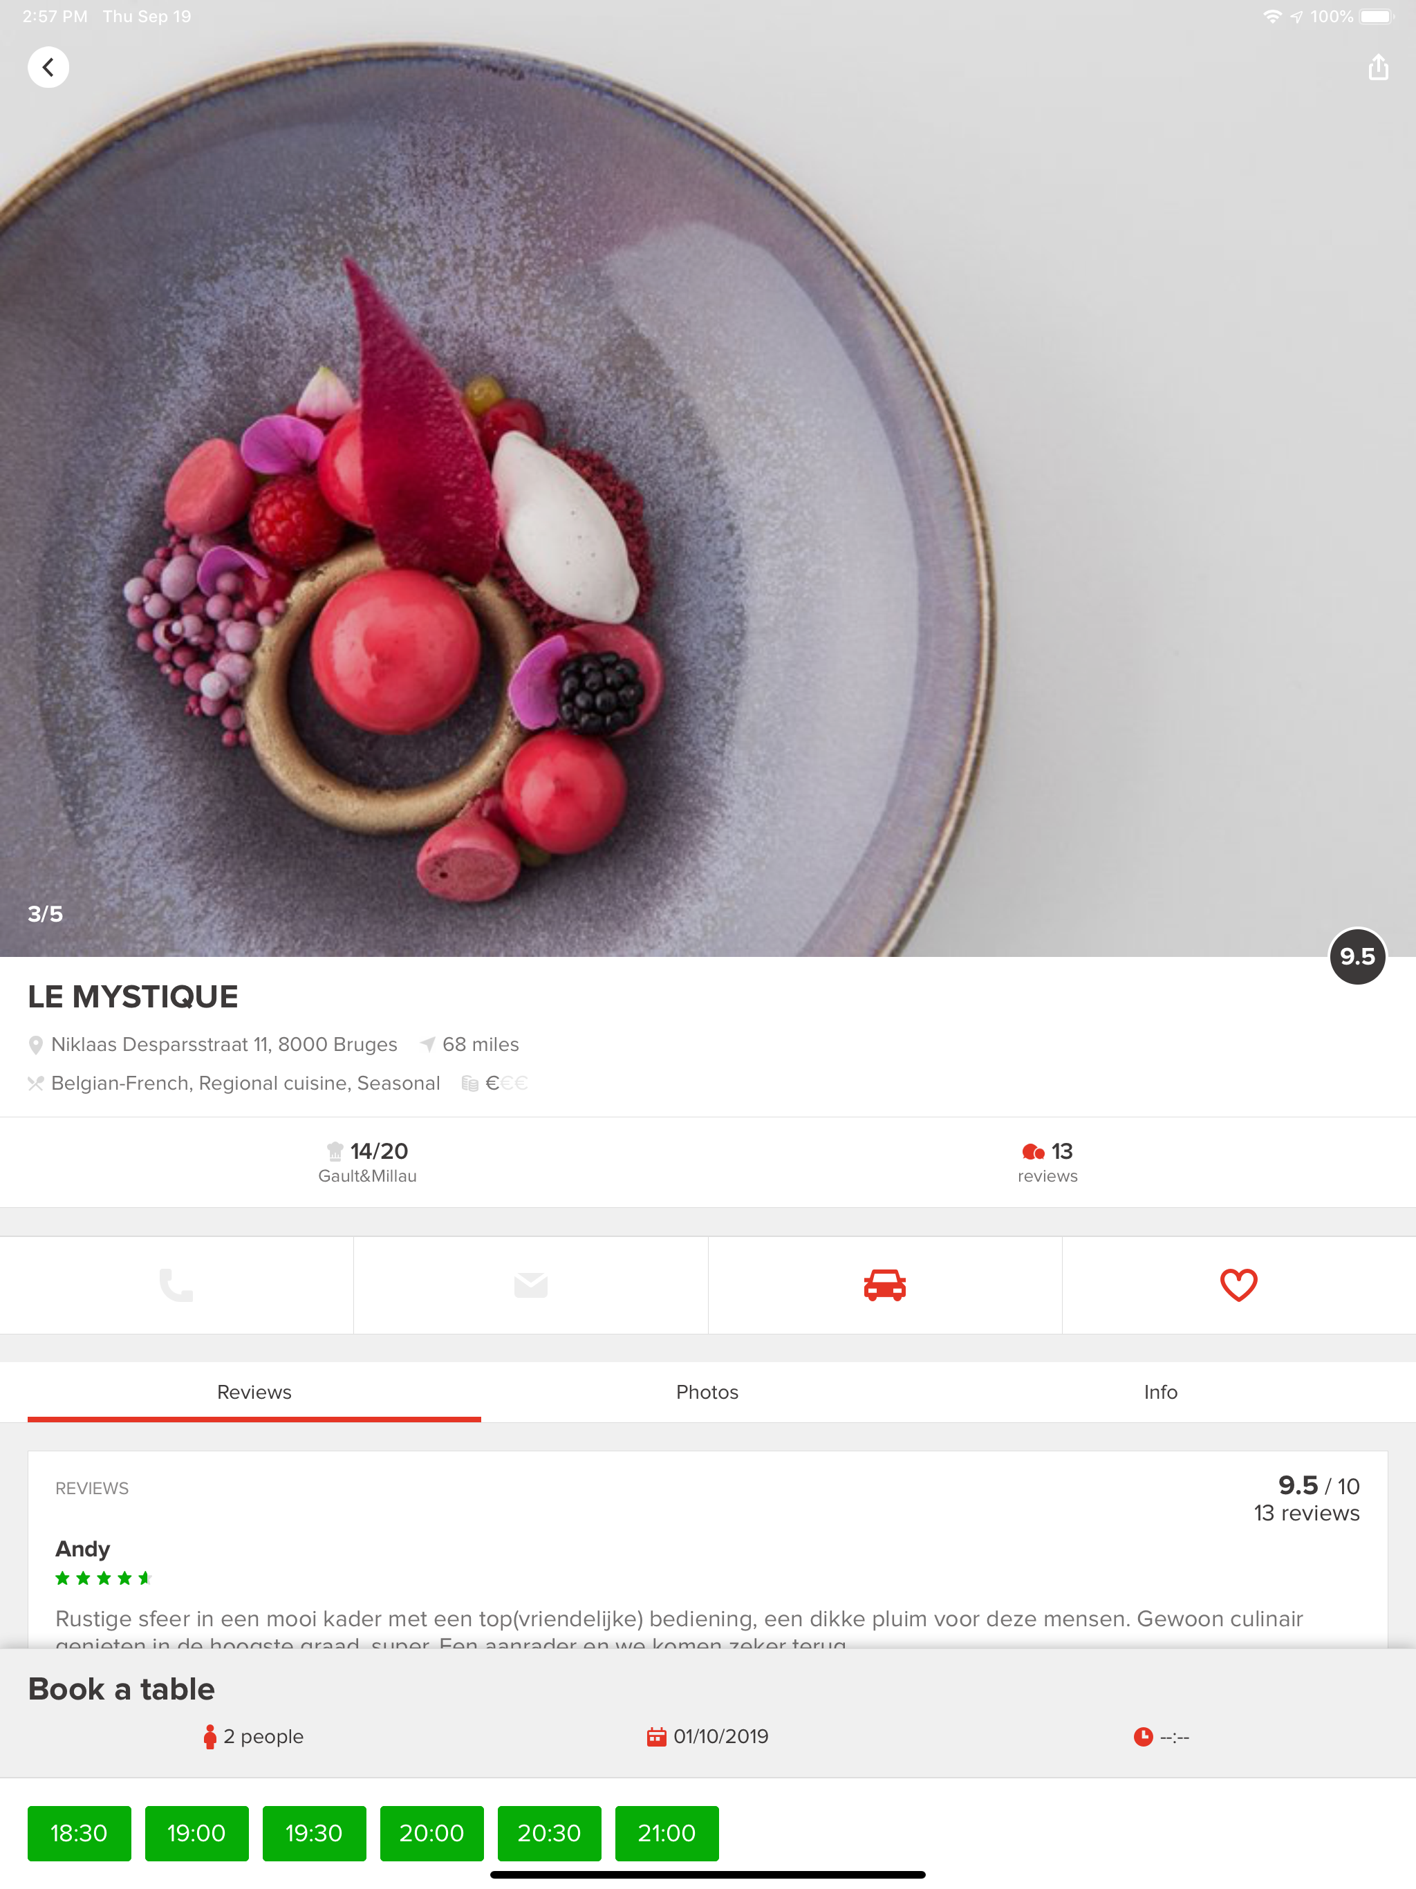The width and height of the screenshot is (1416, 1889).
Task: Open the share sheet icon
Action: (1377, 68)
